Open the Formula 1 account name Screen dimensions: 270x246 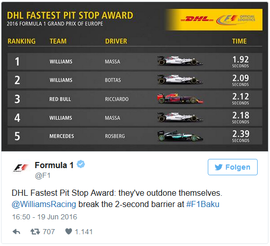[x=54, y=165]
